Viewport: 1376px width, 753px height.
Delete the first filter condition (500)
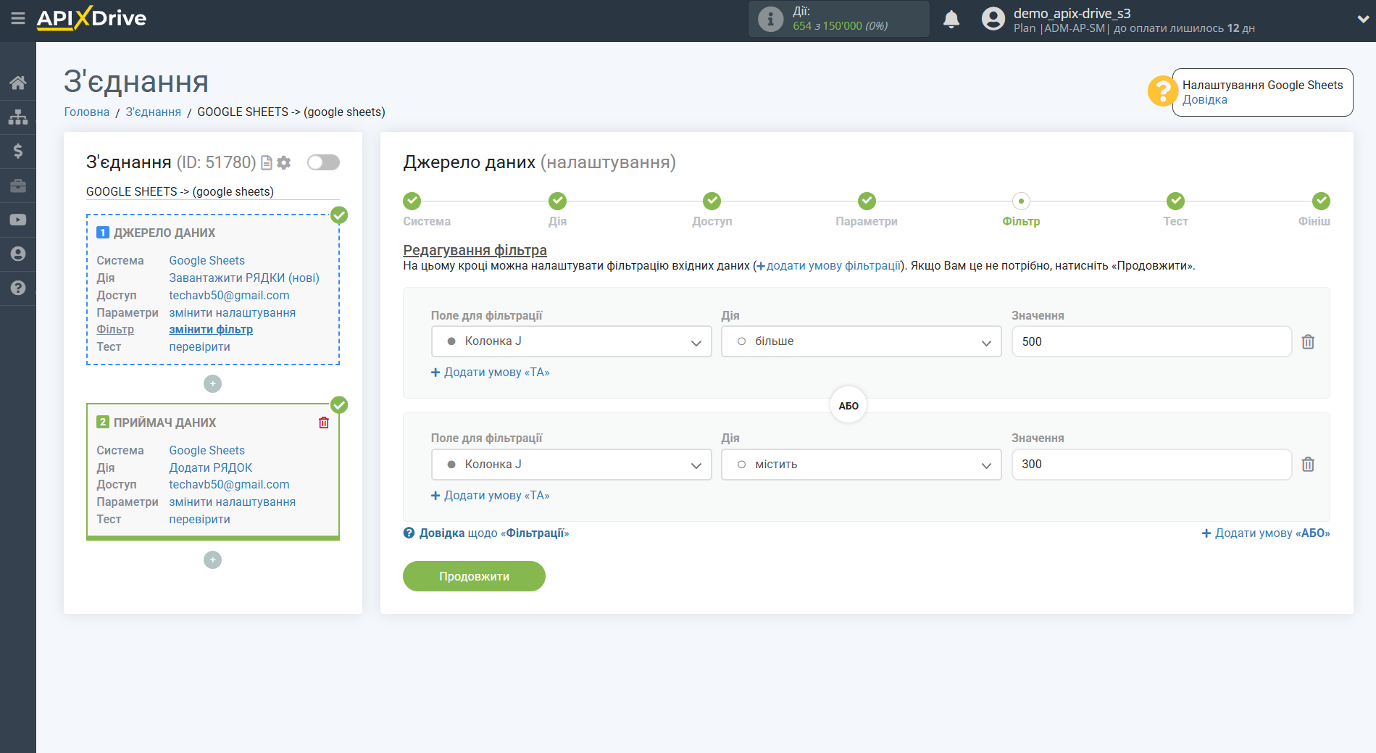pos(1308,341)
